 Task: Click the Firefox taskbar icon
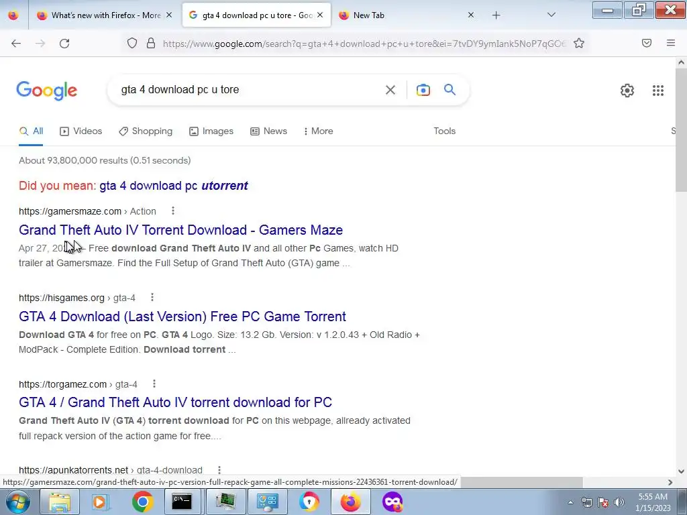coord(350,502)
